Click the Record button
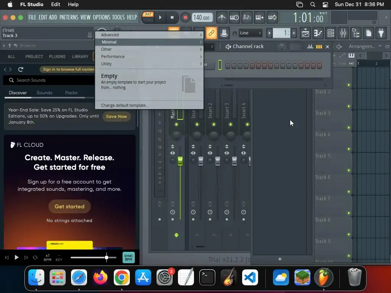The width and height of the screenshot is (391, 293). click(185, 18)
